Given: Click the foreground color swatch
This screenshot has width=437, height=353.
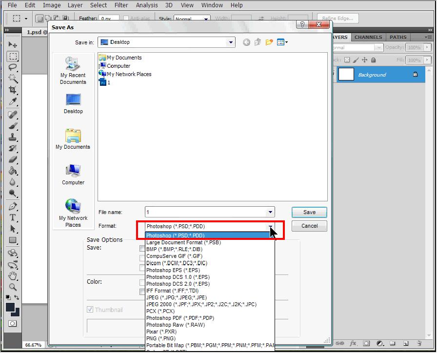Looking at the screenshot, I should coord(10,307).
